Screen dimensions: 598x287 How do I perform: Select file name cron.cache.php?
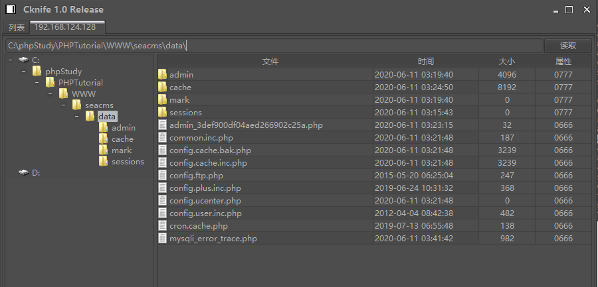[199, 226]
